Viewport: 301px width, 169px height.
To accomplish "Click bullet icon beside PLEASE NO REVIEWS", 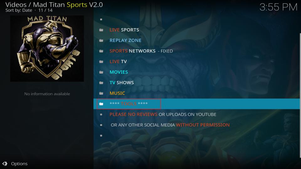I will [101, 115].
